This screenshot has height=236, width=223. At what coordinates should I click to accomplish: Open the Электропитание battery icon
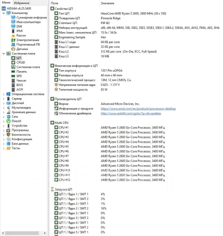(13, 40)
